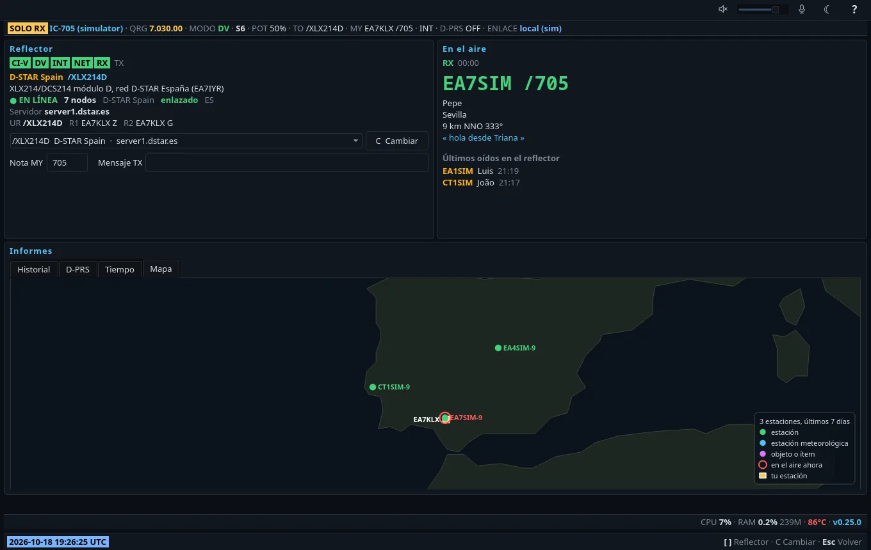Switch to the Historial tab
The width and height of the screenshot is (871, 550).
[x=34, y=269]
